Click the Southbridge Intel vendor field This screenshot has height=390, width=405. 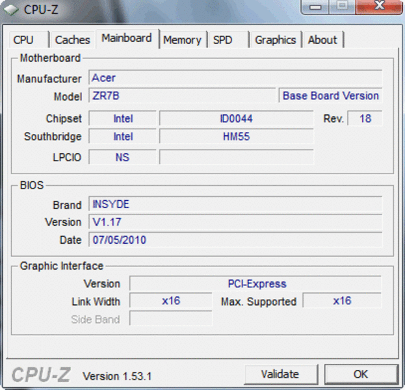tap(123, 136)
